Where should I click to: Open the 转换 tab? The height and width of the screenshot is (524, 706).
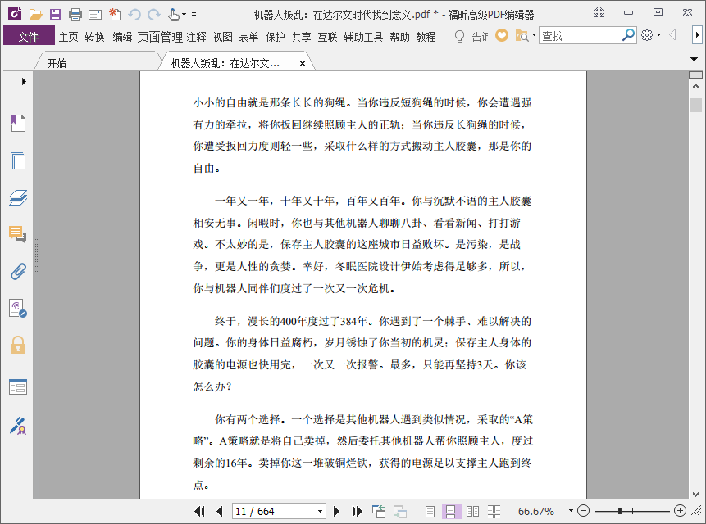pyautogui.click(x=94, y=36)
